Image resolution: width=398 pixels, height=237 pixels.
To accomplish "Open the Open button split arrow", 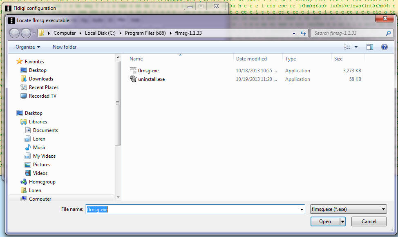I will click(x=343, y=221).
